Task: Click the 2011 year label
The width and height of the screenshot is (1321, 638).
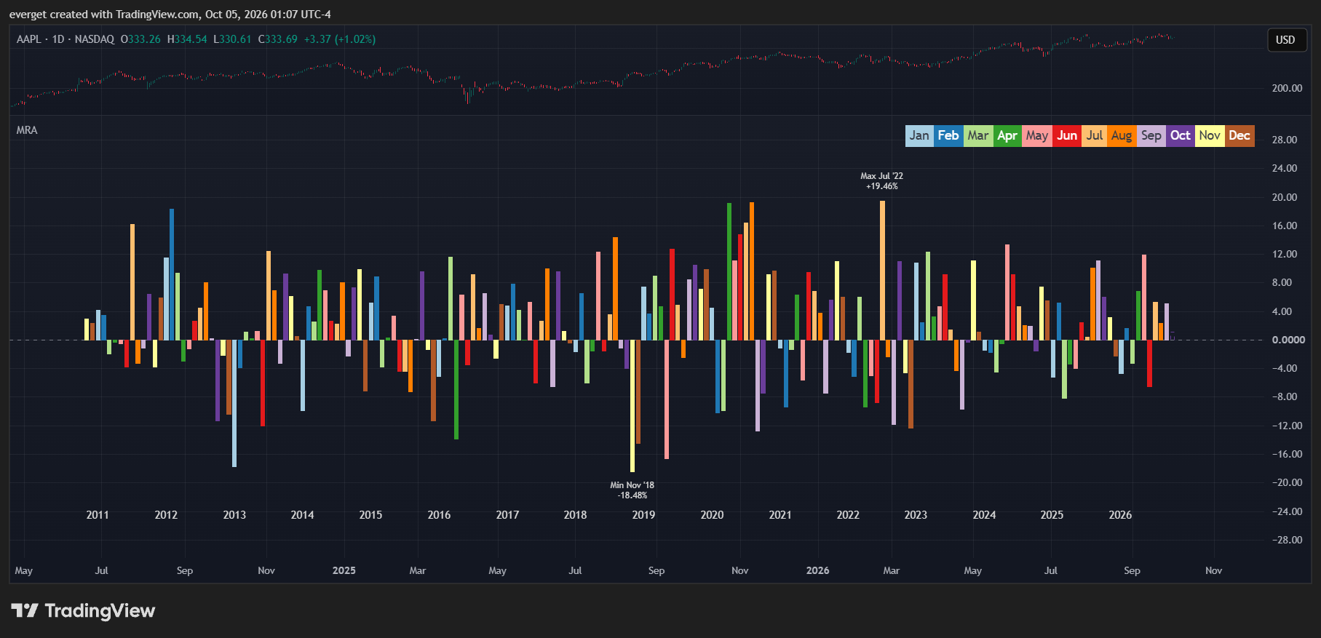Action: (x=98, y=515)
